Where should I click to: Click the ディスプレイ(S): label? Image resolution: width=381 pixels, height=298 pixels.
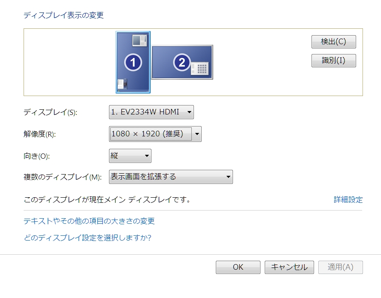[x=50, y=112]
